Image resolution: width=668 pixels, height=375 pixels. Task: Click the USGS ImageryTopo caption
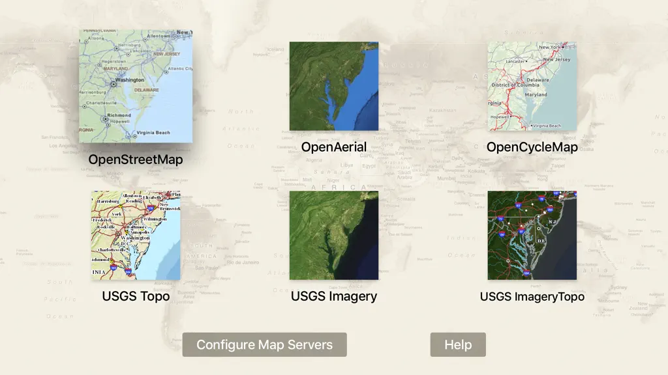click(532, 296)
